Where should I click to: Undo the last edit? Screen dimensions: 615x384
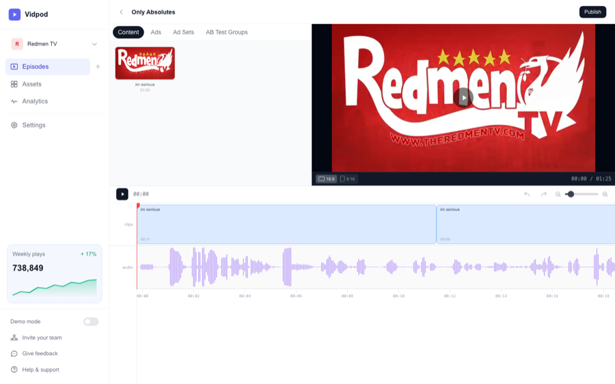(x=527, y=194)
